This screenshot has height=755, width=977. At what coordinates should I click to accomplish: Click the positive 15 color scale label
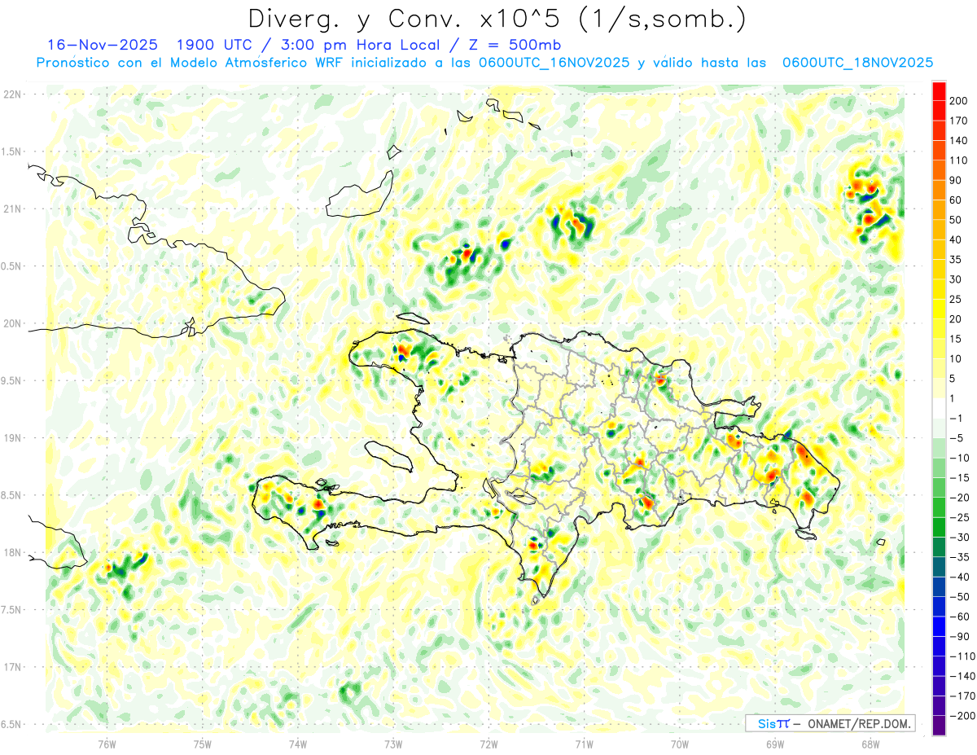[956, 339]
